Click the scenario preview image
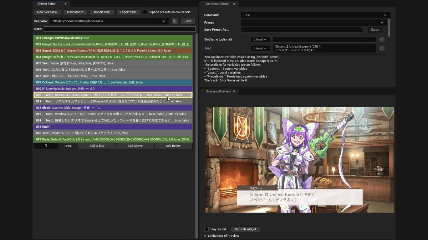The height and width of the screenshot is (240, 428). click(x=300, y=160)
